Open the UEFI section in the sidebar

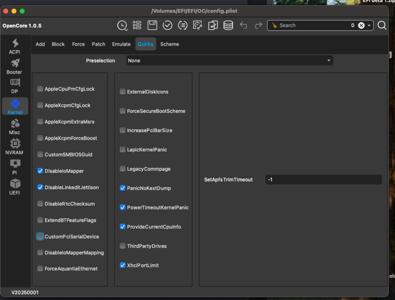(x=15, y=187)
